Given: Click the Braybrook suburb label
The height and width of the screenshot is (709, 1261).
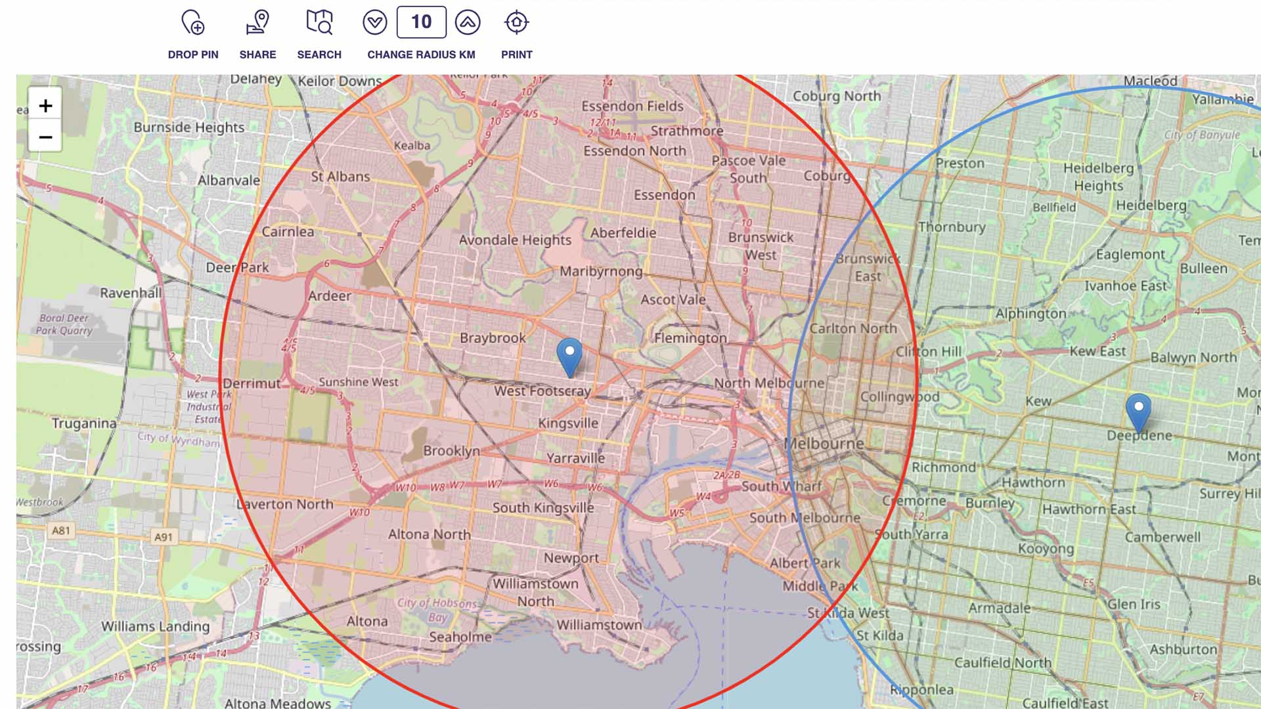Looking at the screenshot, I should [493, 338].
